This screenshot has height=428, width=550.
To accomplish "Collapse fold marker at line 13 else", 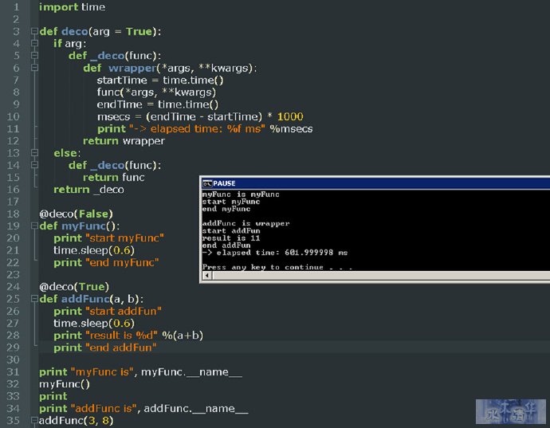I will [x=34, y=153].
